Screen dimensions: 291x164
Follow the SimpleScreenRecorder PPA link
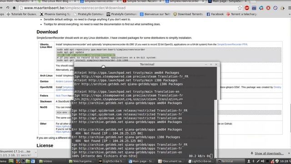click(x=232, y=45)
